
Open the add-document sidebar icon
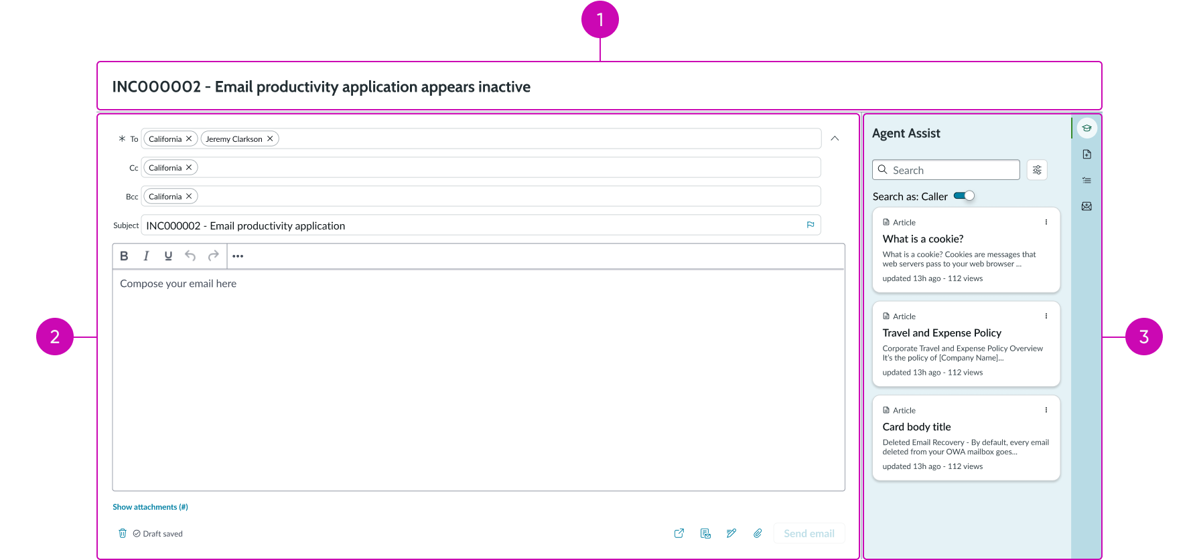point(1086,154)
